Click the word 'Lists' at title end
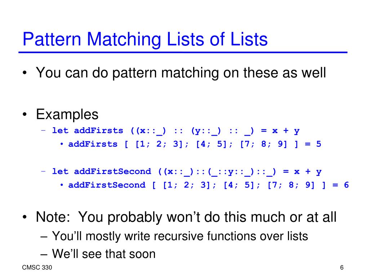The image size is (369, 277). (x=249, y=39)
